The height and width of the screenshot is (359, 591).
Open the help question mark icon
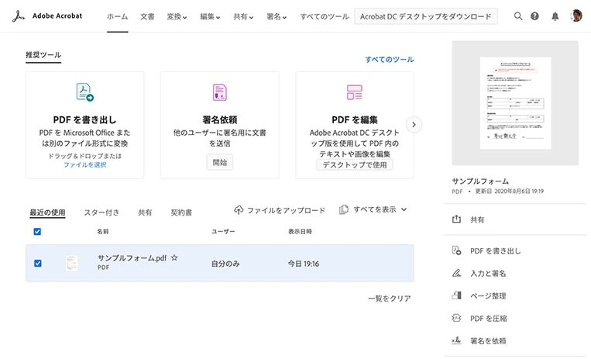tap(534, 16)
